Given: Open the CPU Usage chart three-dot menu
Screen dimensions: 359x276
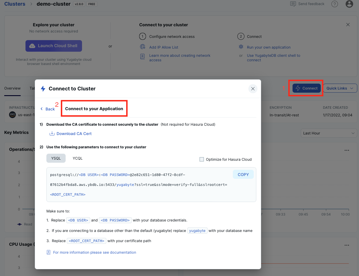Looking at the screenshot, I should coord(347,245).
